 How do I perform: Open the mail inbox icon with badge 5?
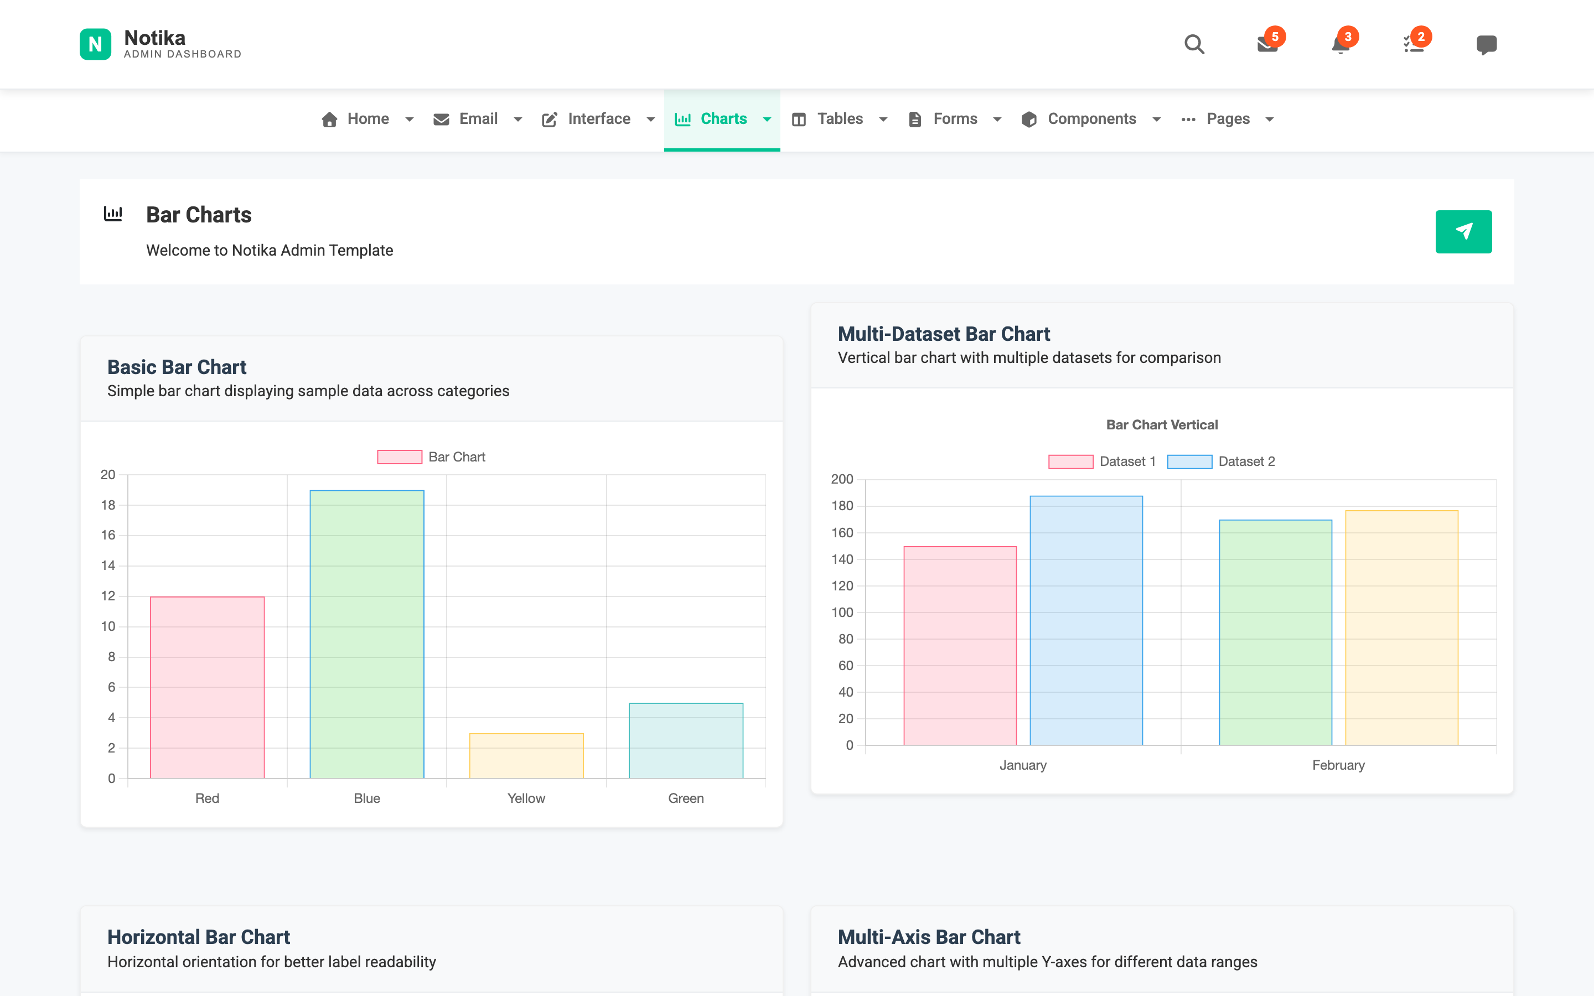1267,44
